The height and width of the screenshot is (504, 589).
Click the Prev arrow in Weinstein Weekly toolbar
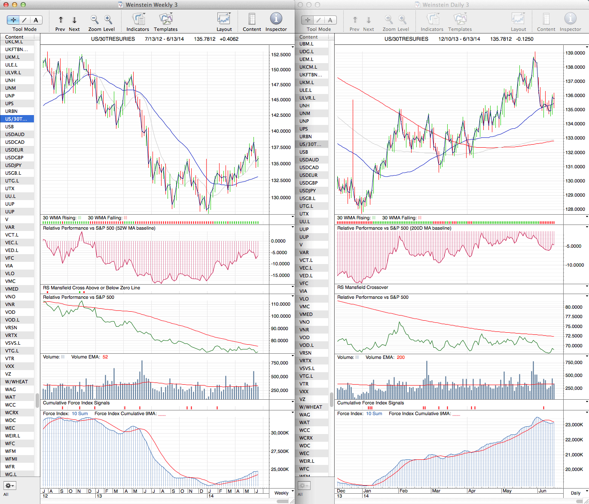(61, 20)
